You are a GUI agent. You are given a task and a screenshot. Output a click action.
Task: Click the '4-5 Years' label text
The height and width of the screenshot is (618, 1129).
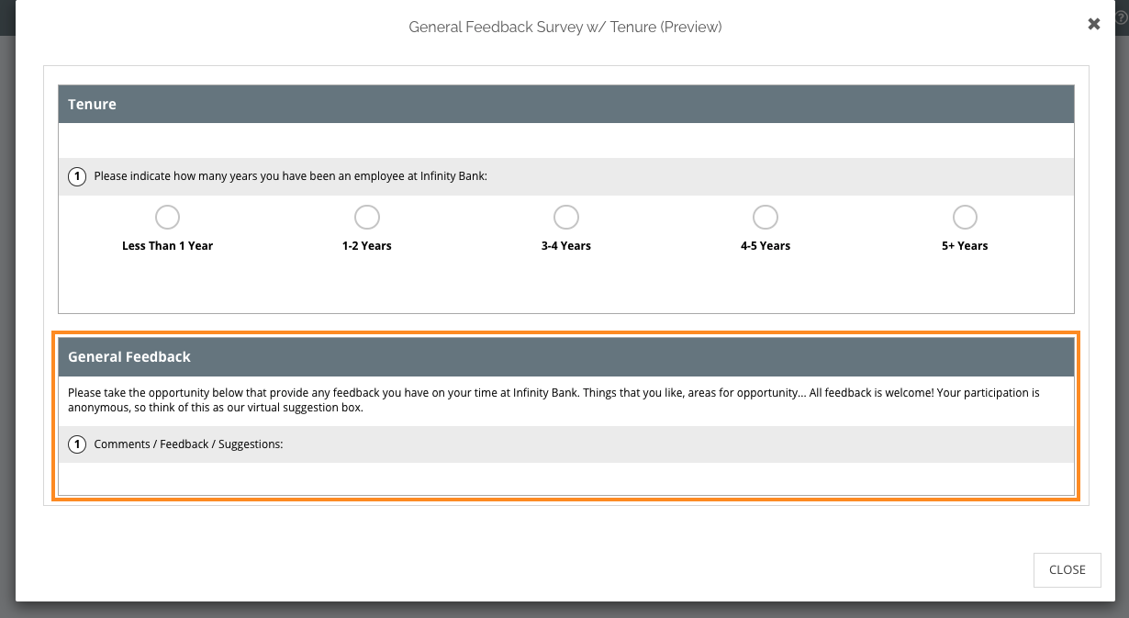tap(766, 246)
